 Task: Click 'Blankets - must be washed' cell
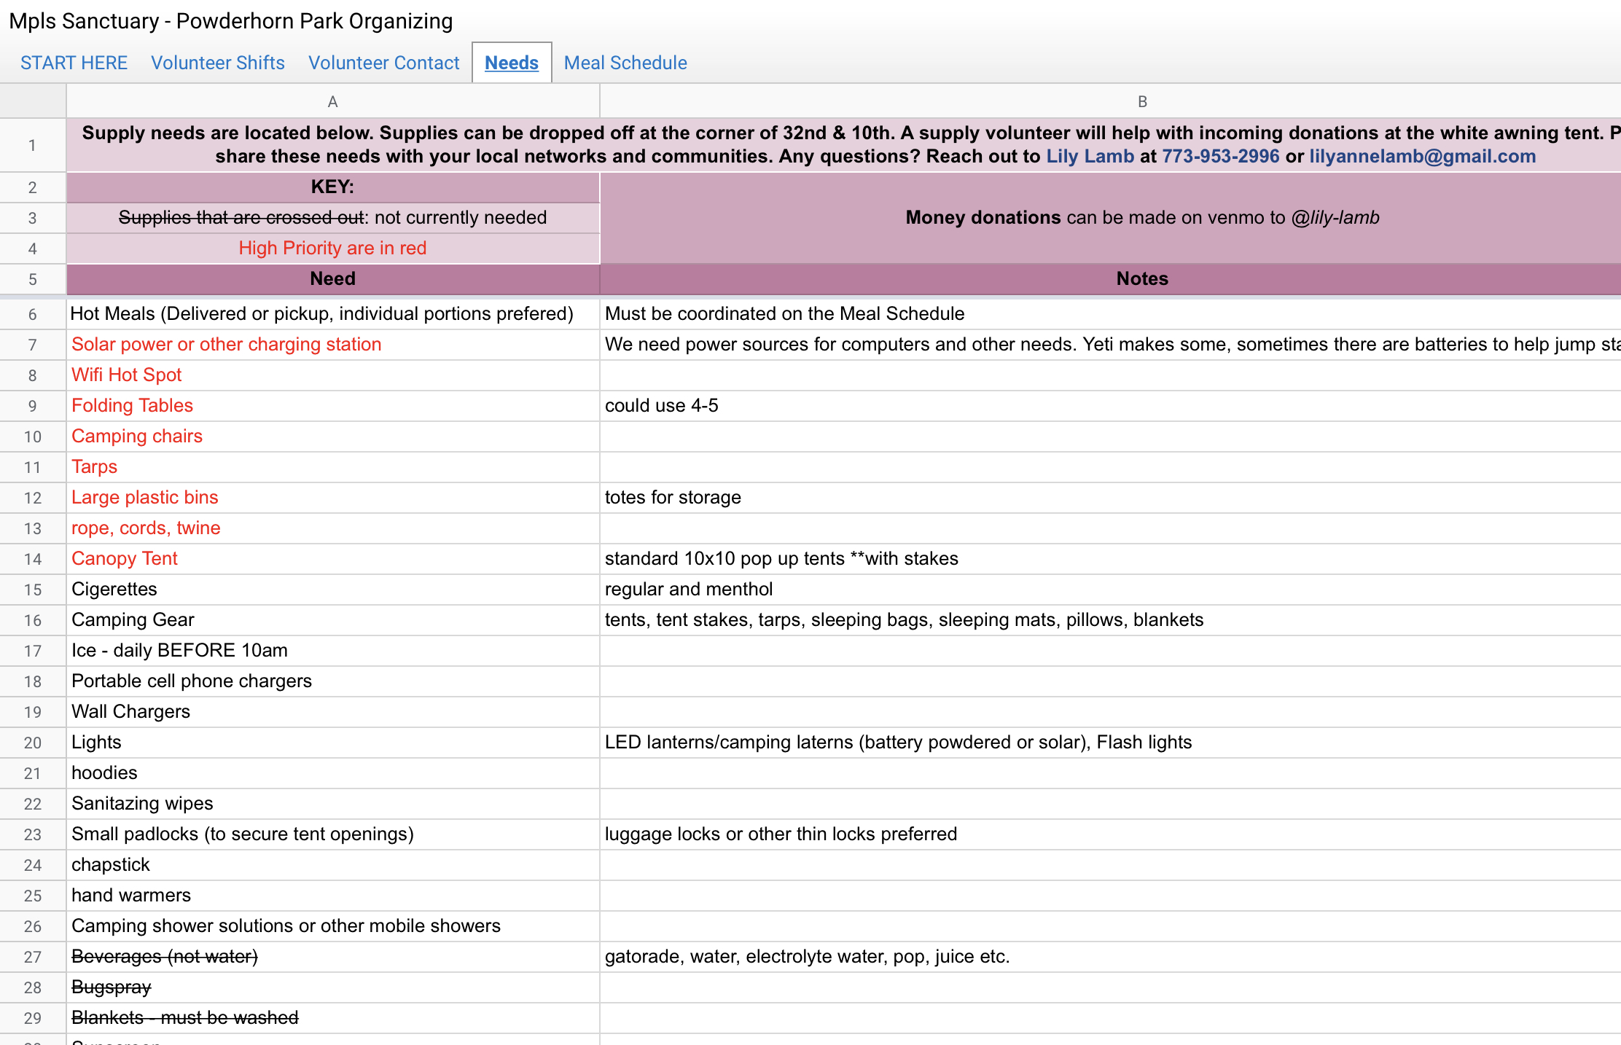(x=333, y=1018)
